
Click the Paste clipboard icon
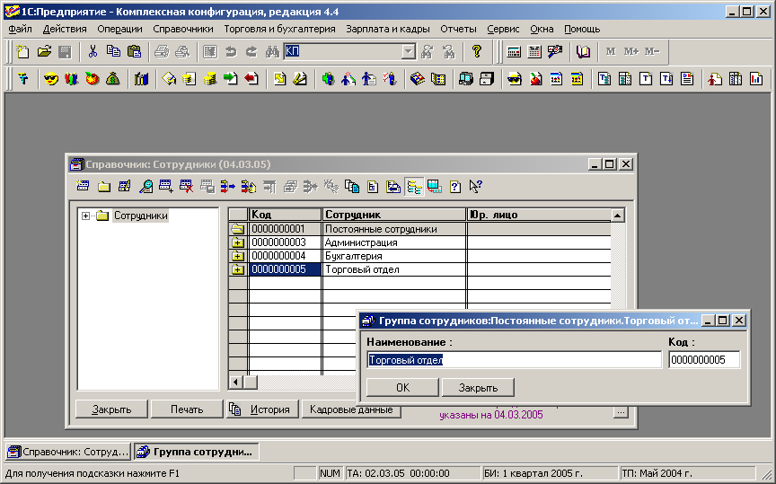[134, 52]
